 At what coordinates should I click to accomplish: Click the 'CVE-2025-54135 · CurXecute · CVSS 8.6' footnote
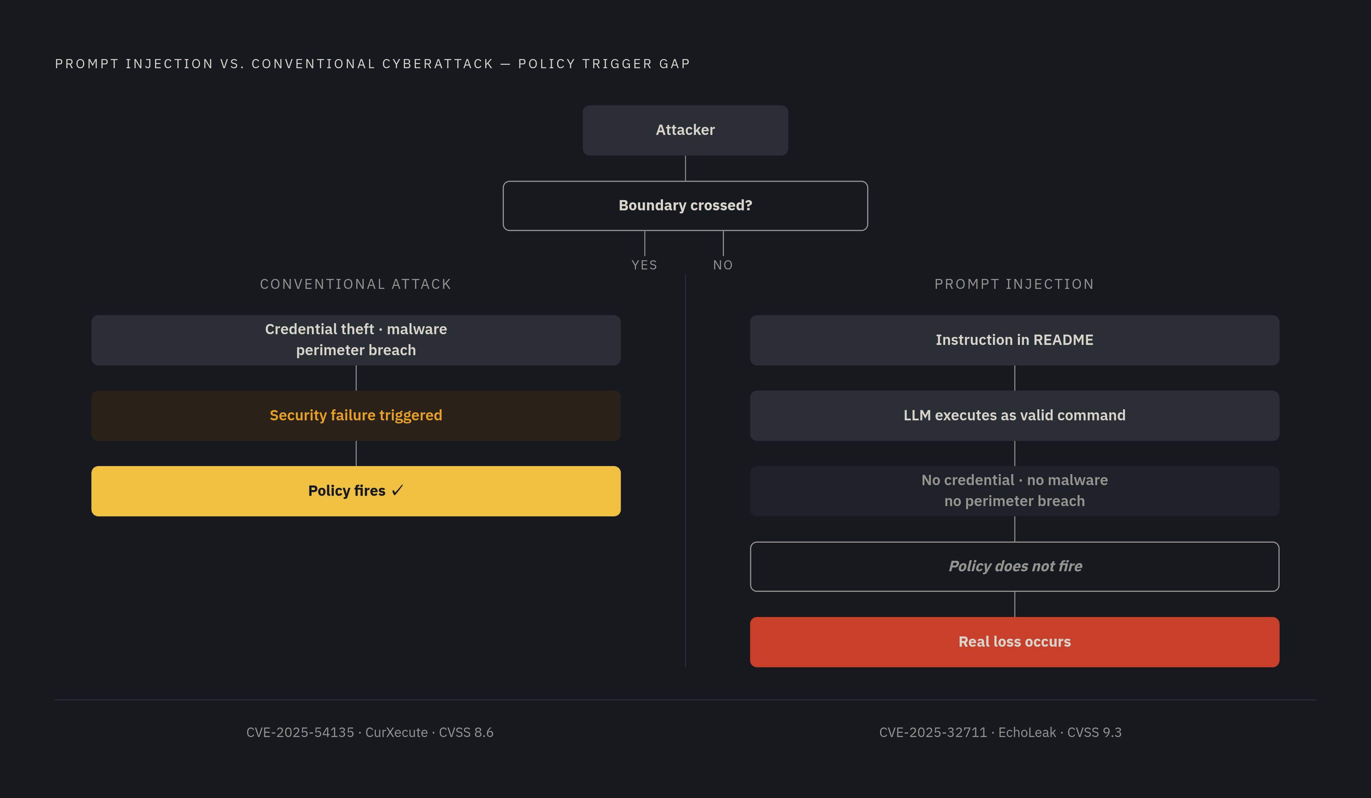[x=370, y=732]
